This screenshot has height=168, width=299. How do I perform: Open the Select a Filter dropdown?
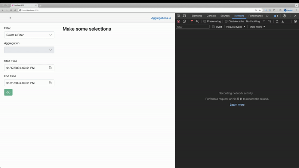click(x=29, y=35)
